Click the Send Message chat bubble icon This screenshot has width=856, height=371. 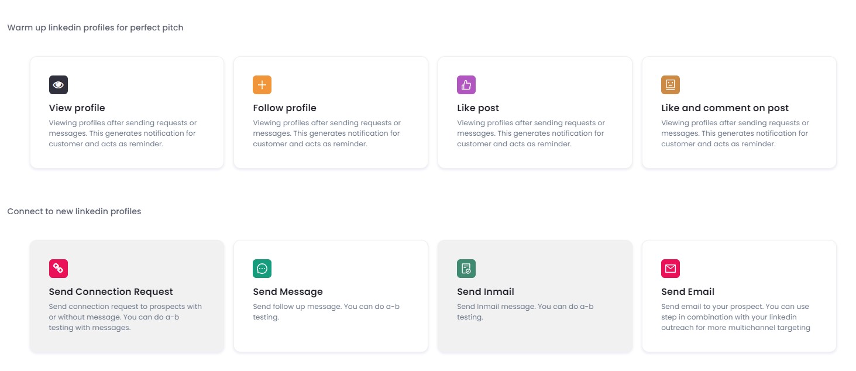[262, 268]
